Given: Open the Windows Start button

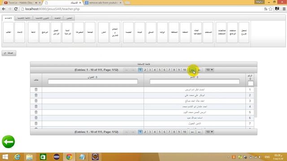Looking at the screenshot, I should (x=5, y=157).
